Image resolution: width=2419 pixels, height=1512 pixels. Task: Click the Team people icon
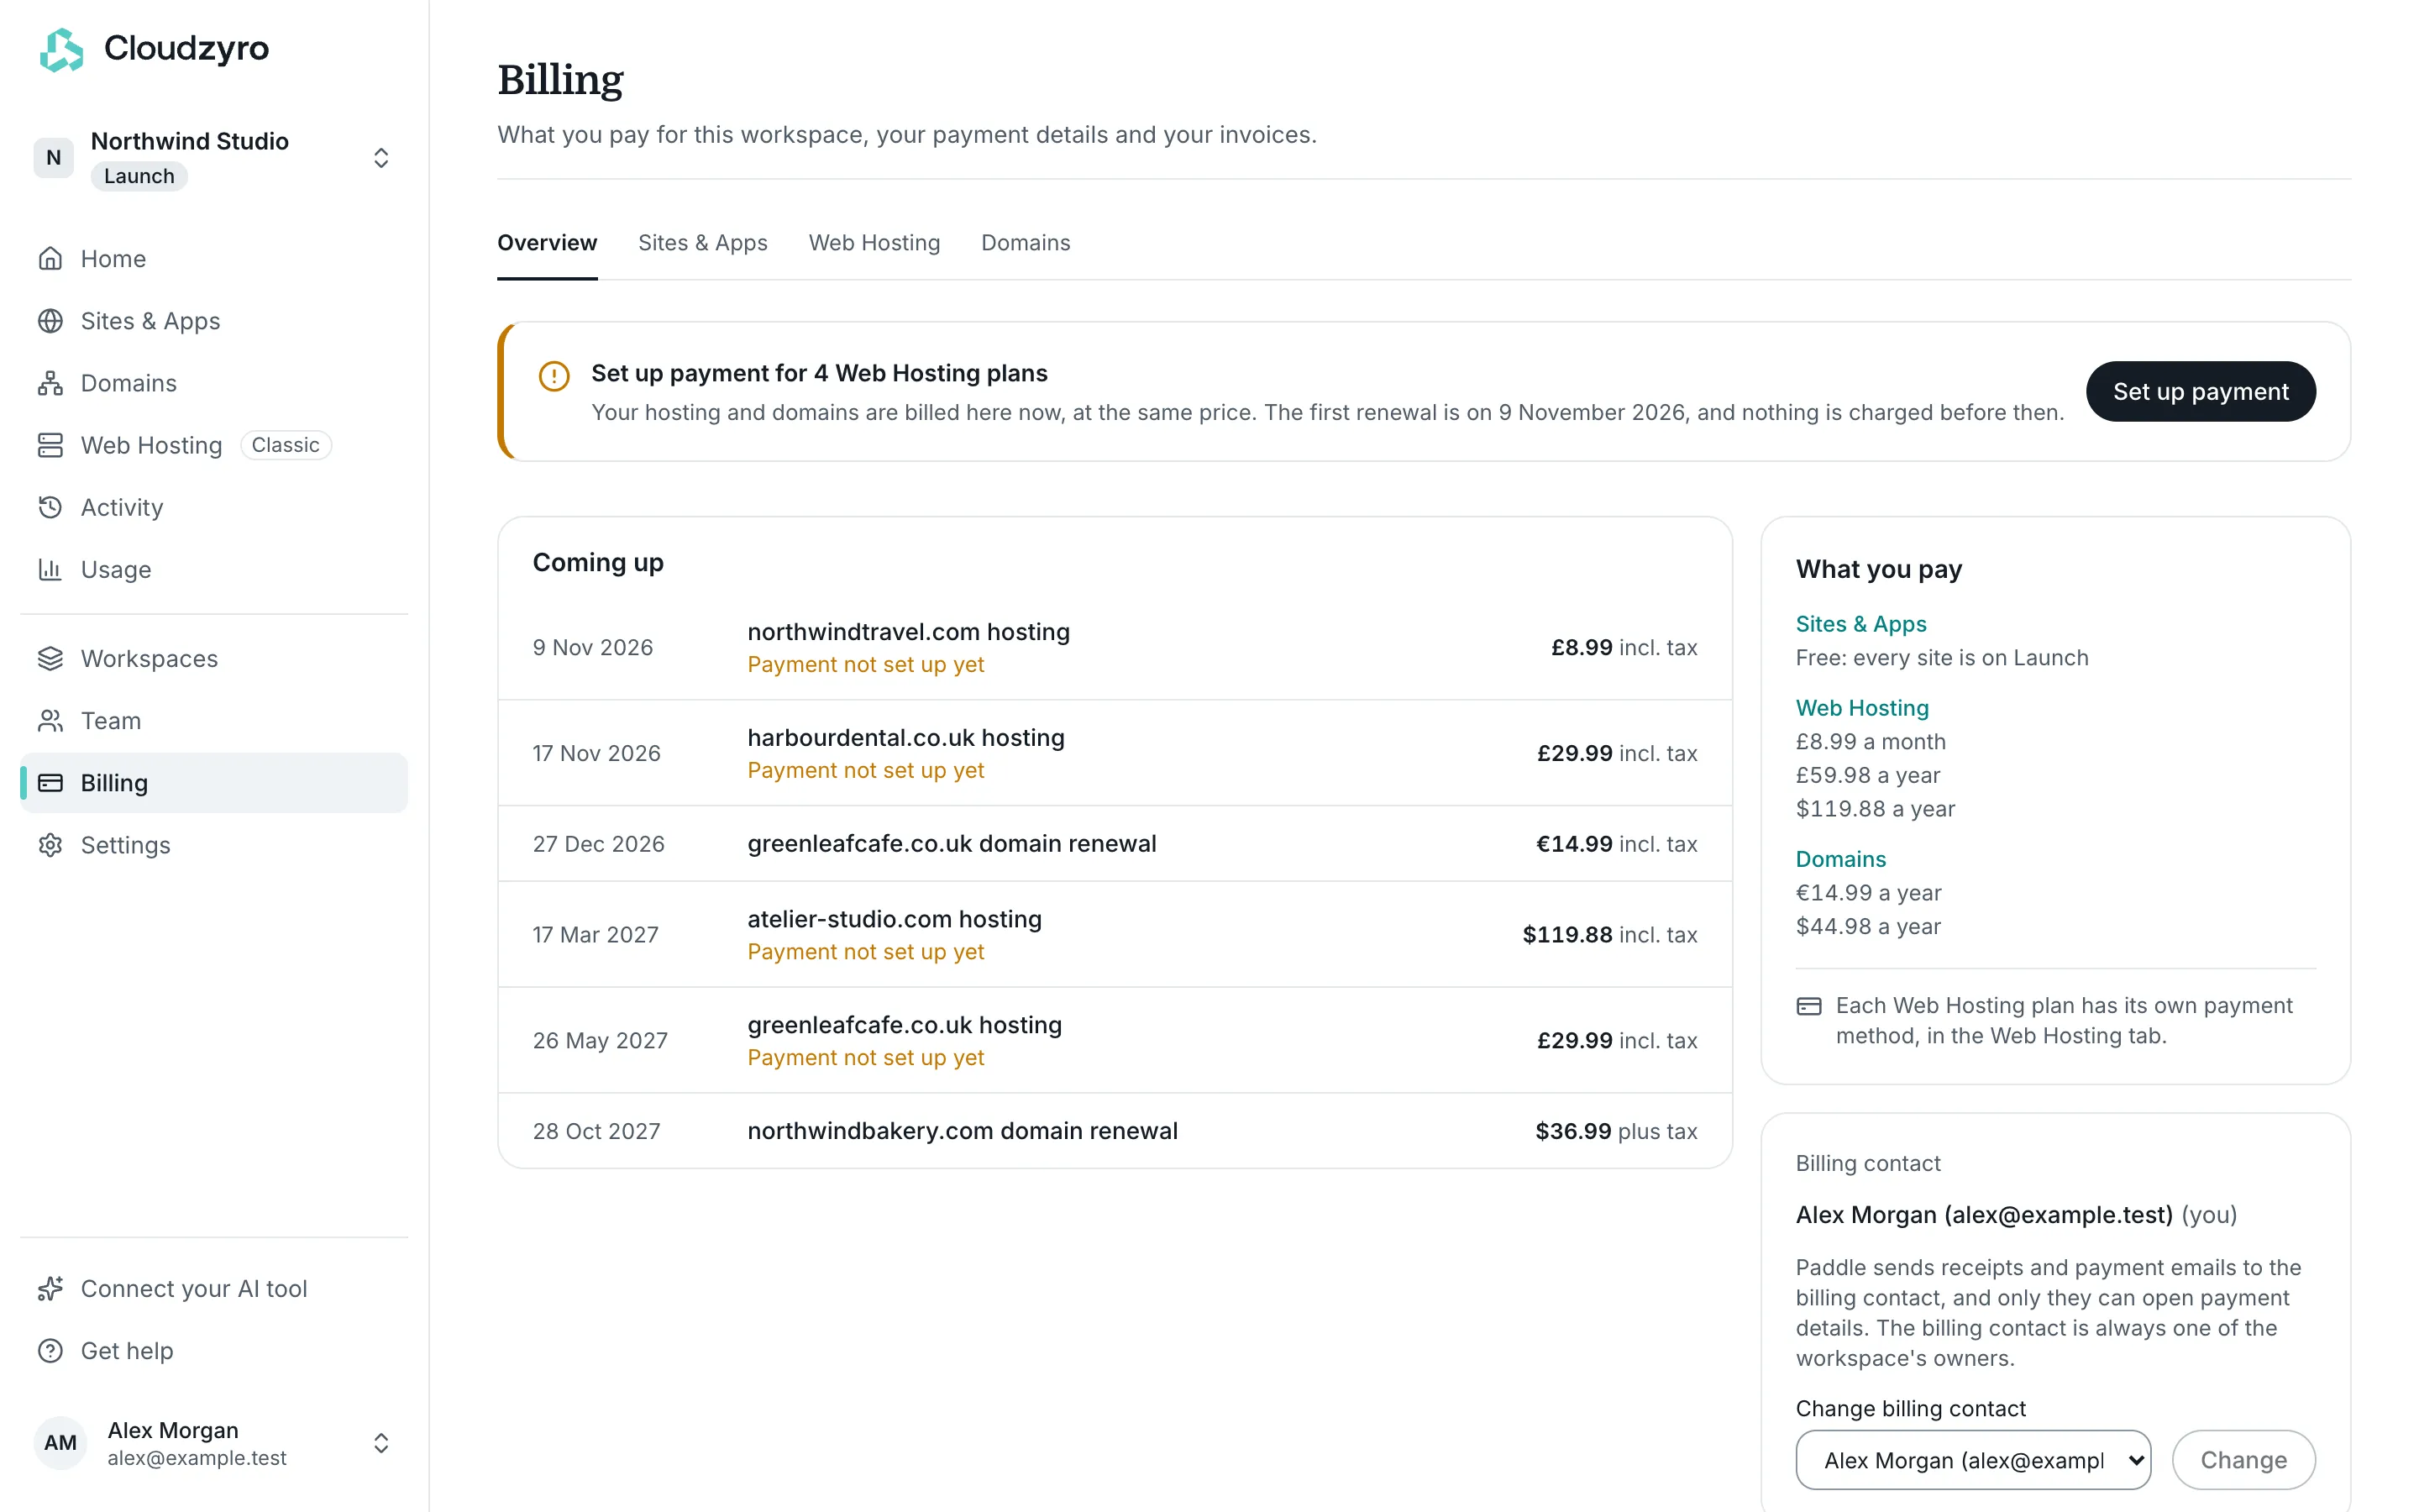50,720
